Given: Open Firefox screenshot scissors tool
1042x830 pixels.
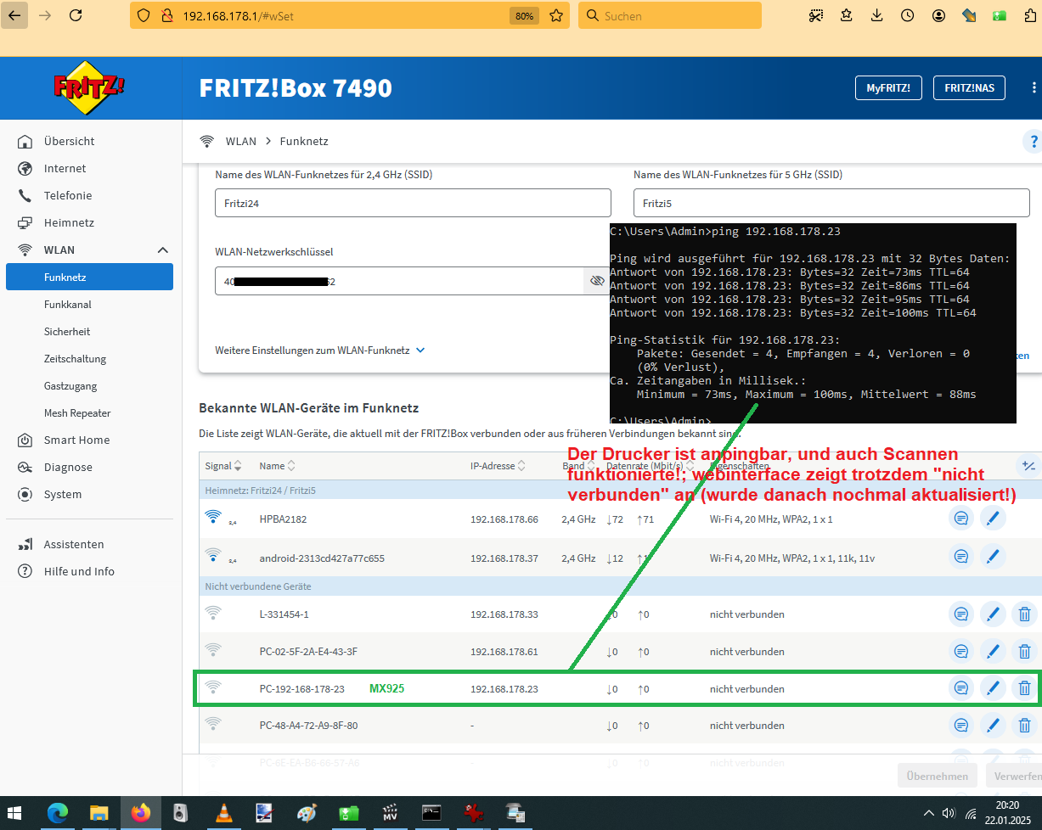Looking at the screenshot, I should coord(816,15).
